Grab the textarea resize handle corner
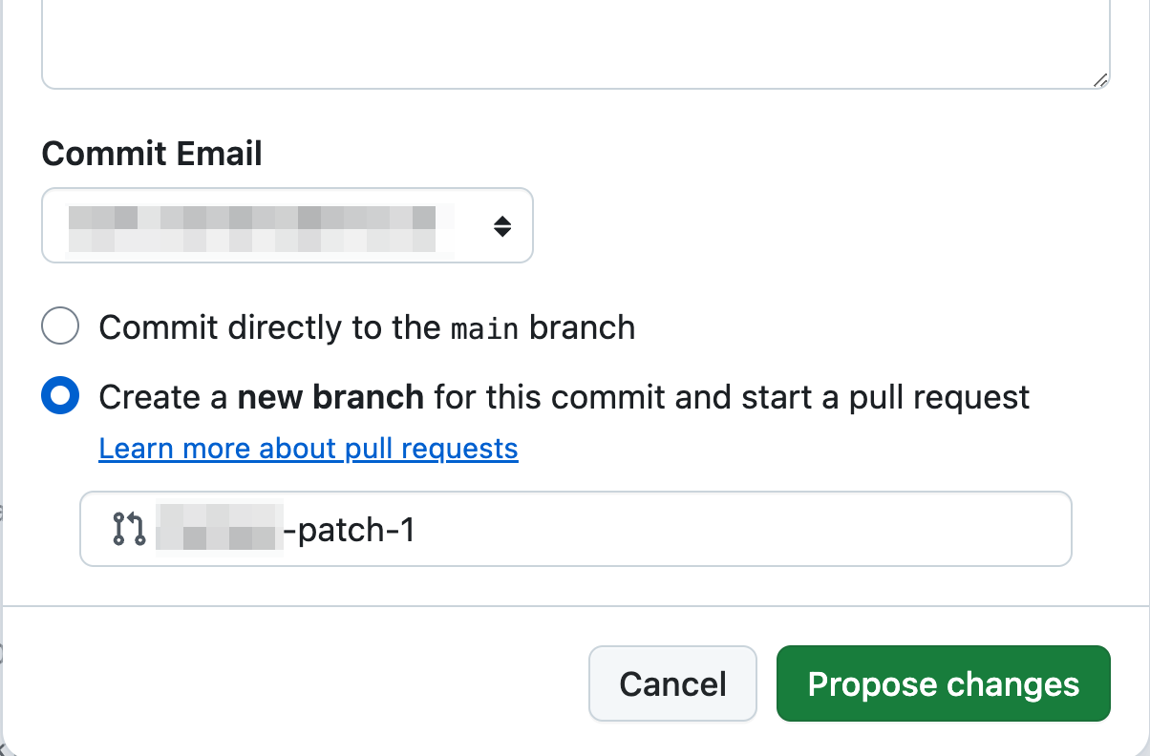The width and height of the screenshot is (1150, 756). pos(1100,80)
